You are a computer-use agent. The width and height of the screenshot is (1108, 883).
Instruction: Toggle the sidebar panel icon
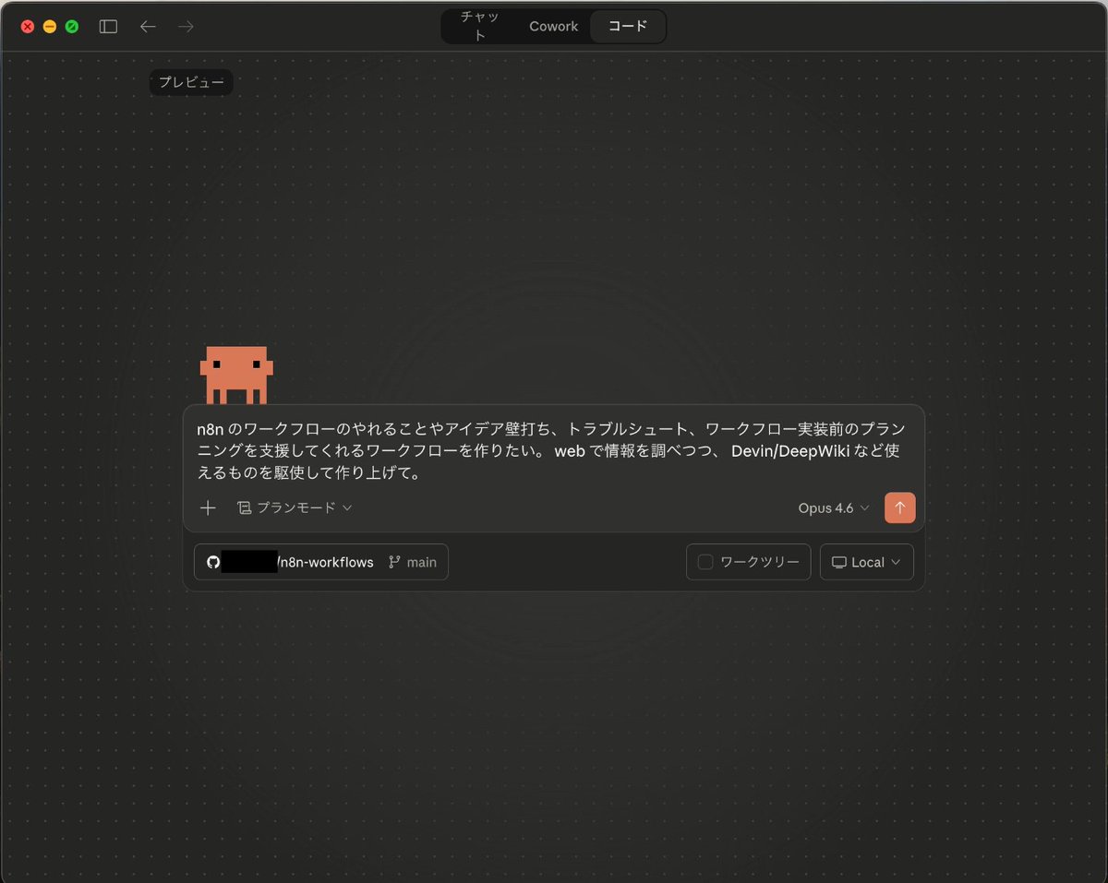(108, 27)
